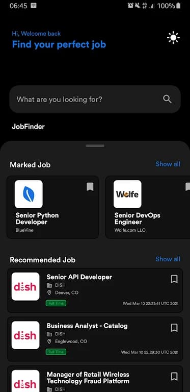The width and height of the screenshot is (190, 392).
Task: Tap the bottom sheet drag handle
Action: [95, 146]
